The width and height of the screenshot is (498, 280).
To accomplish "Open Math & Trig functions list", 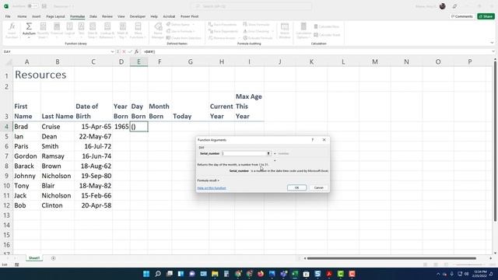I will tap(122, 31).
